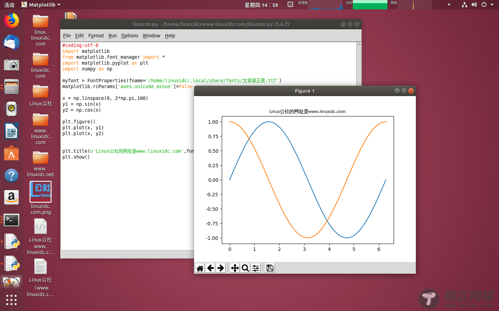The image size is (499, 311).
Task: Open the File menu in IDLE
Action: (x=67, y=36)
